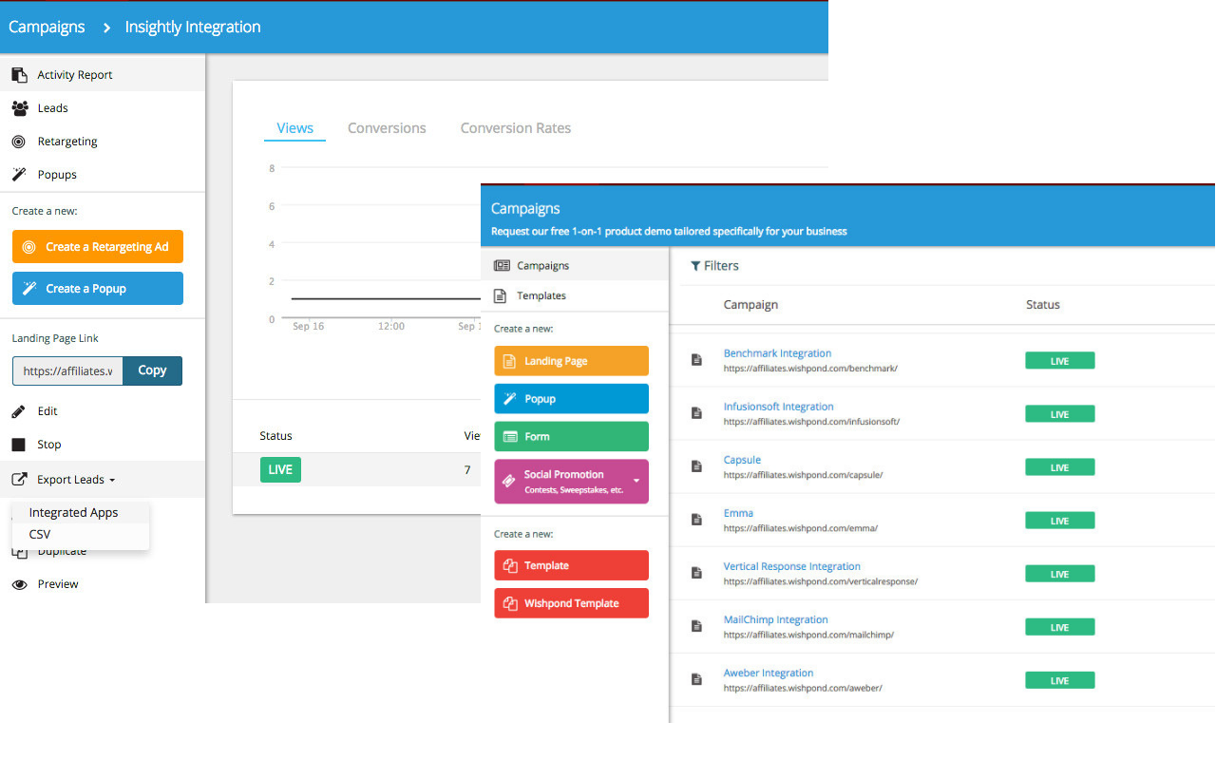Click the Social Promotion button

(x=571, y=482)
